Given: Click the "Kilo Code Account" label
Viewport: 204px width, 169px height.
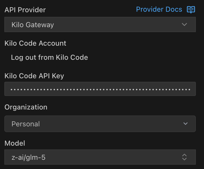Looking at the screenshot, I should click(x=35, y=43).
